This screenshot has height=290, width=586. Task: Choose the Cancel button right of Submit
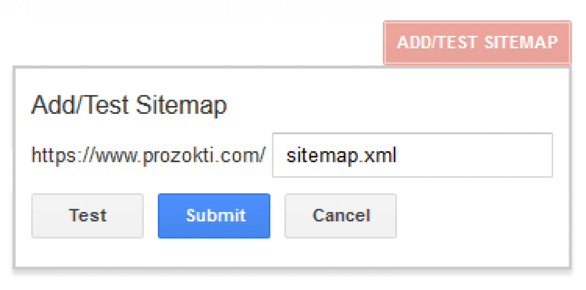click(x=341, y=216)
